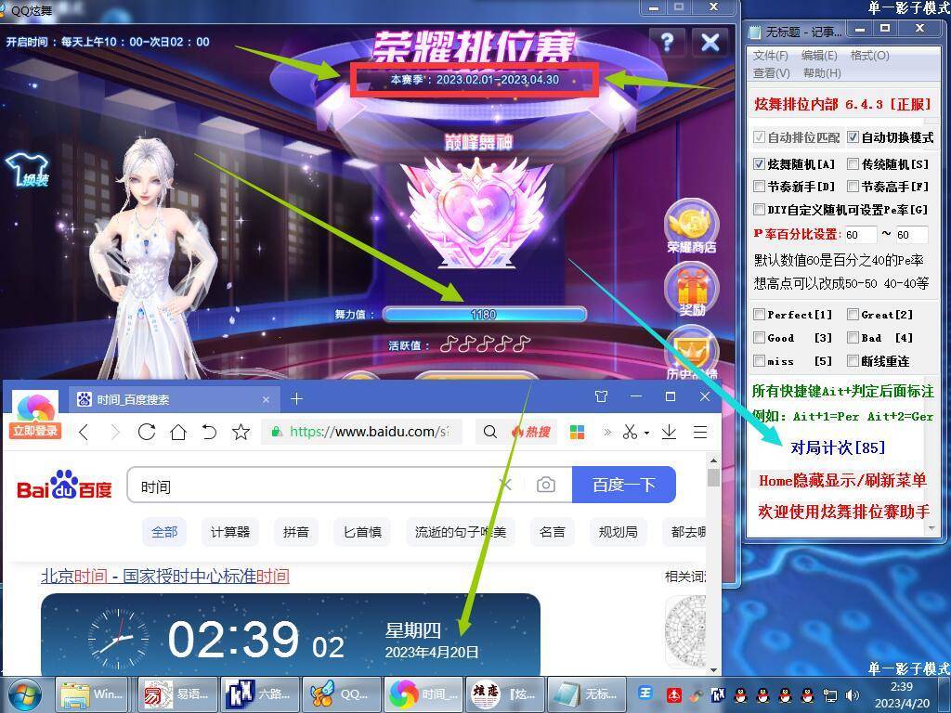Click the second P率 value field

click(911, 235)
